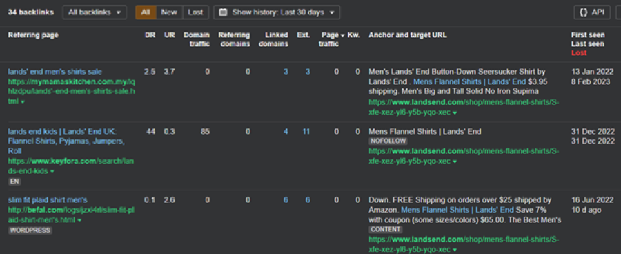Open lands' end men's shirts sale link

[55, 72]
